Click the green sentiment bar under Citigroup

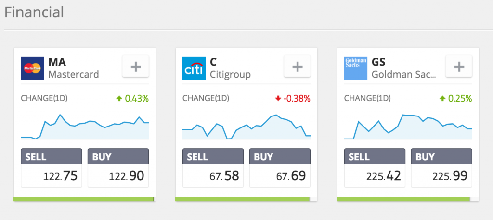tap(242, 199)
